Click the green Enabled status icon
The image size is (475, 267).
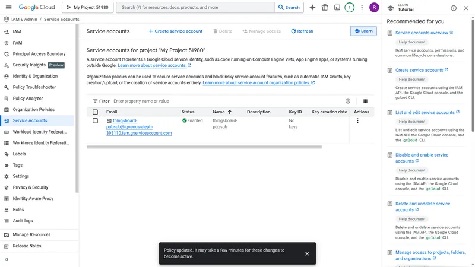point(184,120)
